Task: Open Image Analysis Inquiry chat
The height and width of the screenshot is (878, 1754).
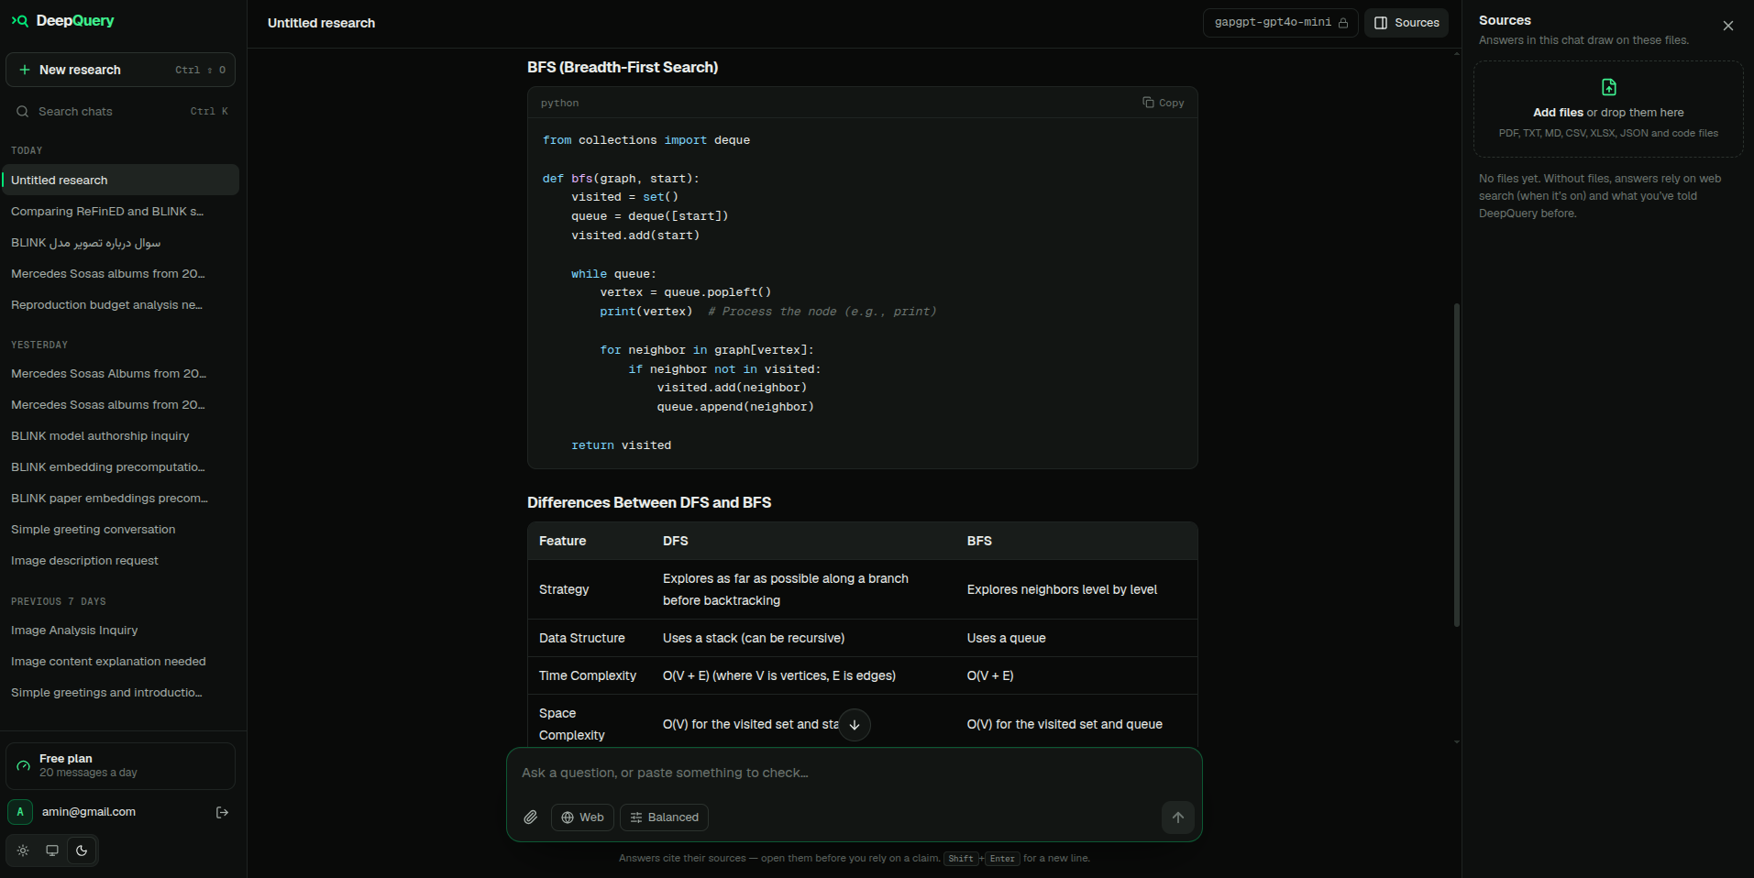Action: pyautogui.click(x=120, y=630)
